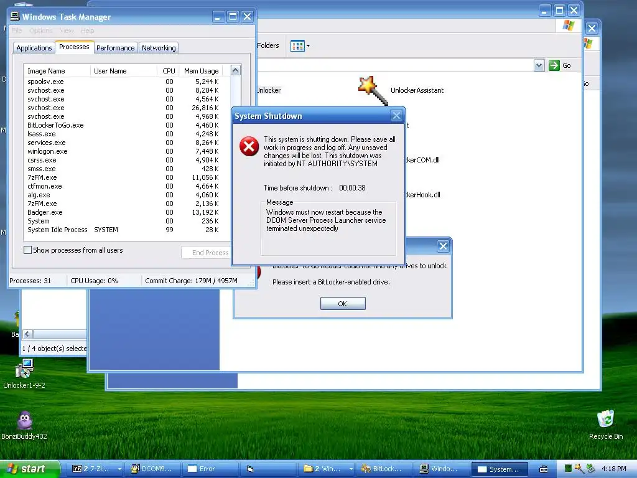Viewport: 637px width, 478px height.
Task: Click the left scroll arrow in 7-Zip window
Action: (27, 334)
